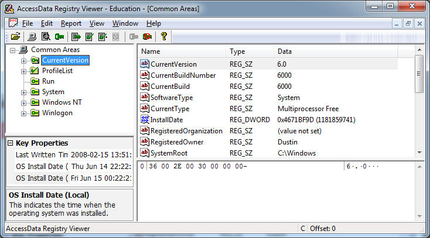Expand the CurrentVersion tree node
Viewport: 430px width, 238px height.
tap(23, 61)
